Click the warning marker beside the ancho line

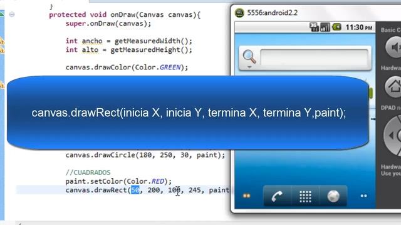tap(2, 41)
